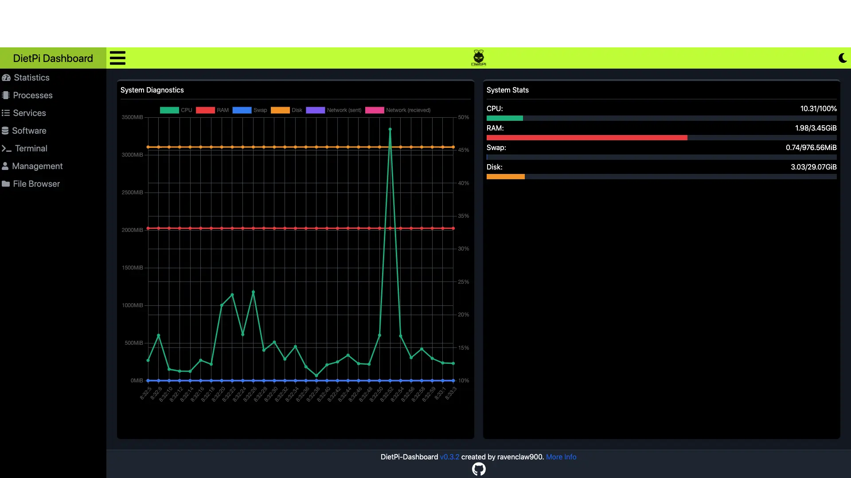Toggle Network (recieved) chart series
Screen dimensions: 851x478
(x=398, y=110)
